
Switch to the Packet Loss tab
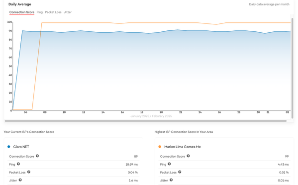(x=53, y=12)
